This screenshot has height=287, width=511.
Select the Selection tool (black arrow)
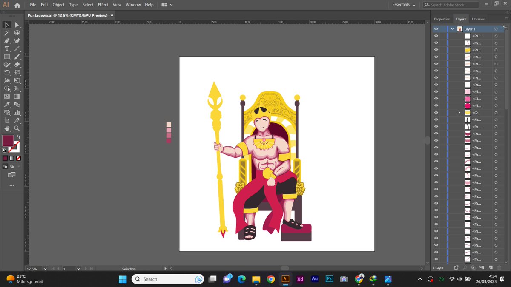click(x=7, y=25)
